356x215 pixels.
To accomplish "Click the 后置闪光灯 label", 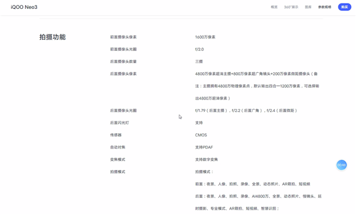I will tap(119, 123).
